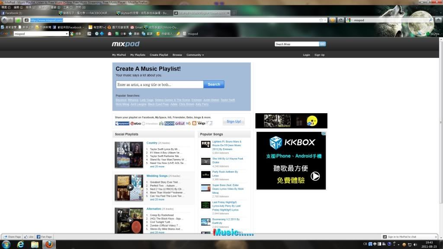Click the Firefox taskbar icon
This screenshot has width=443, height=249.
(49, 244)
